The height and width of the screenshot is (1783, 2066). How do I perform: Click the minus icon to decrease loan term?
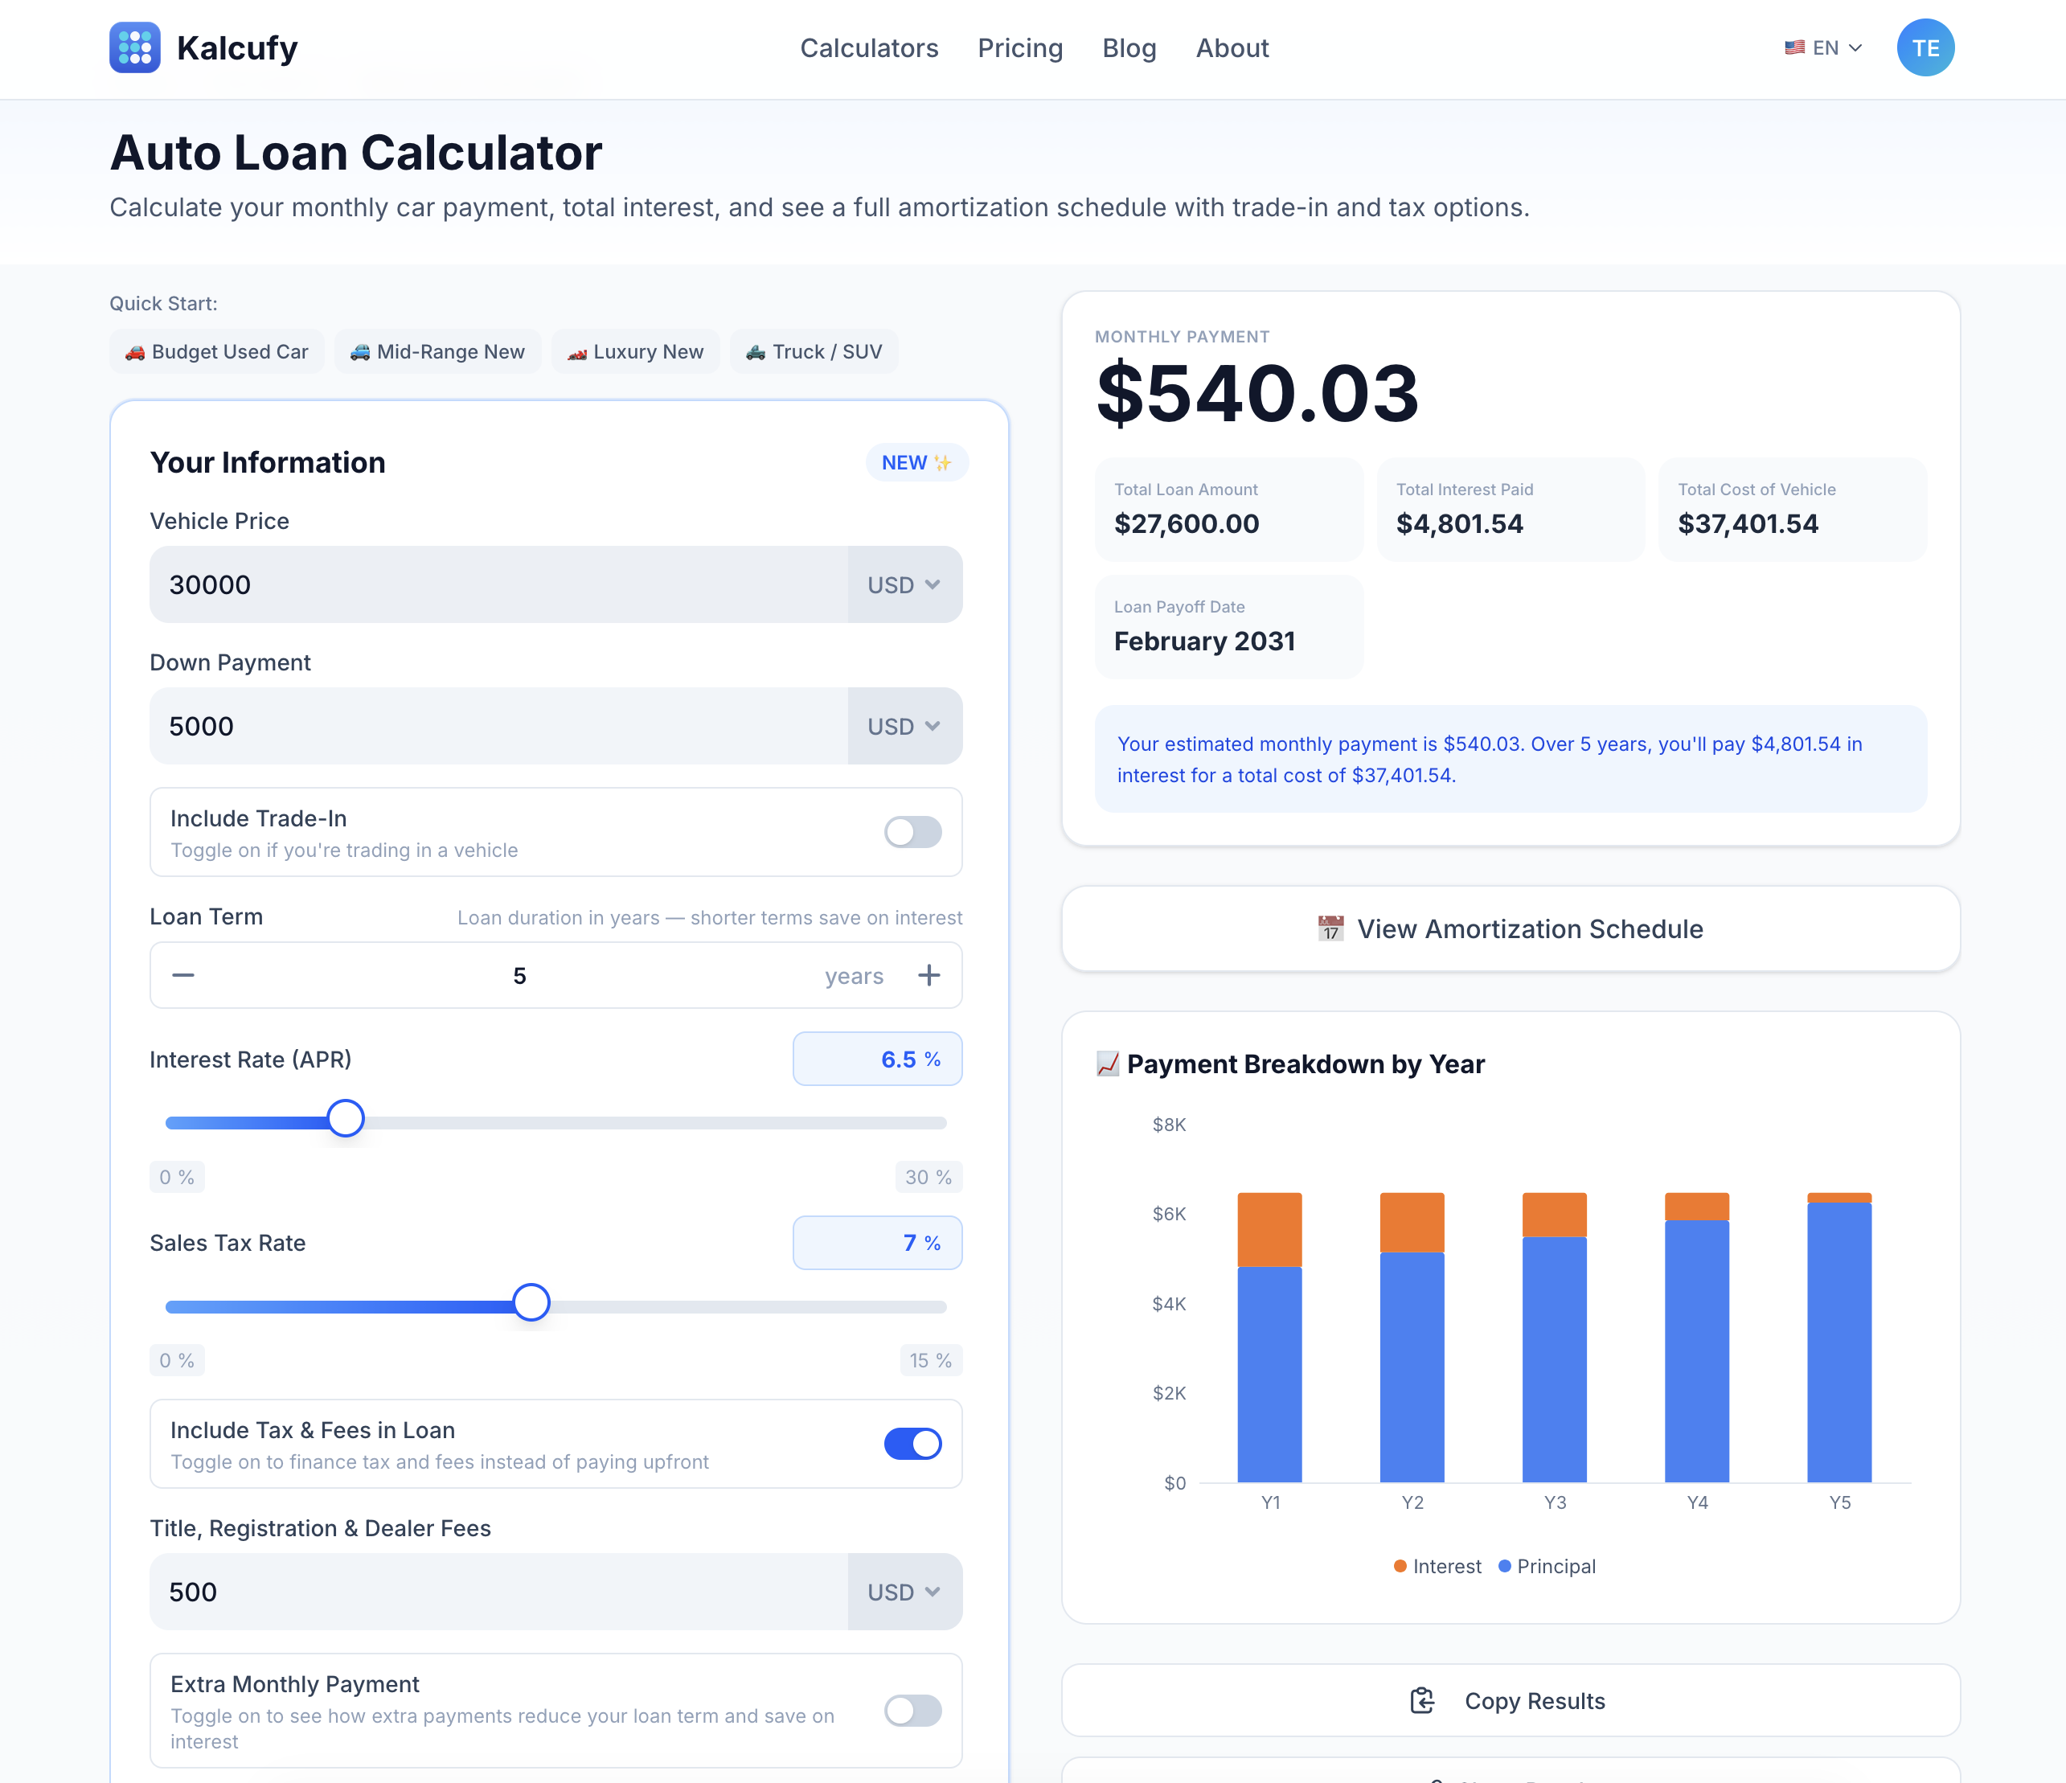point(183,975)
